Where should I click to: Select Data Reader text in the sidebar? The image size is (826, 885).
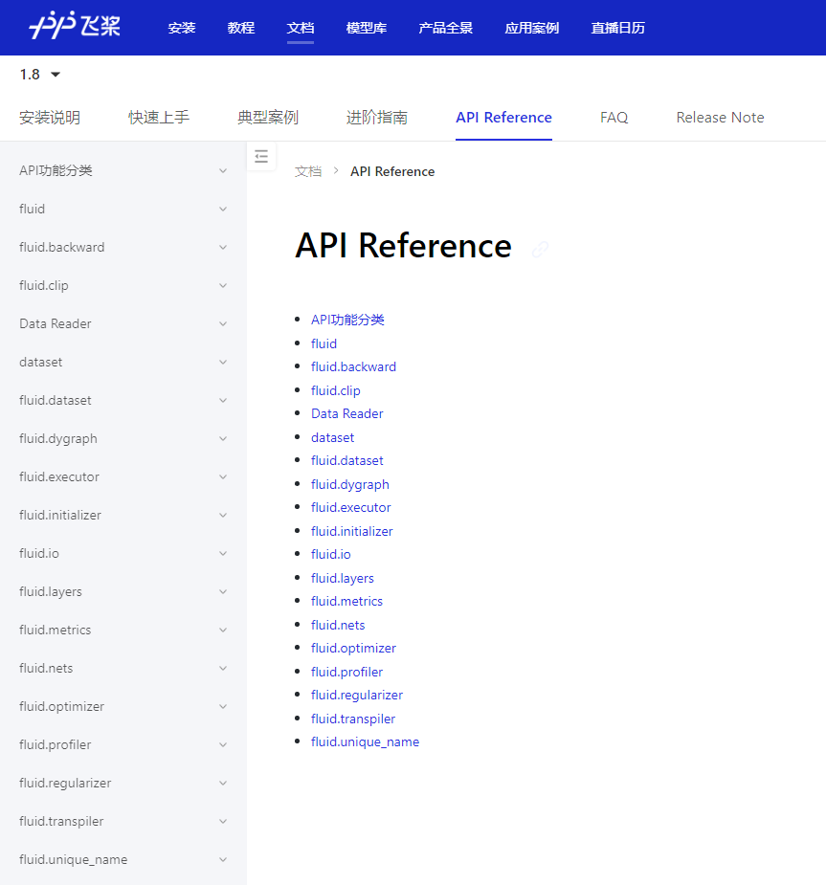(x=55, y=324)
